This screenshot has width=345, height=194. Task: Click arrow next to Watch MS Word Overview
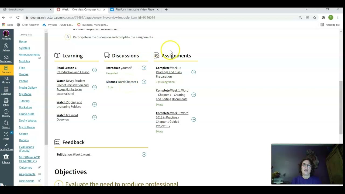[x=94, y=117]
